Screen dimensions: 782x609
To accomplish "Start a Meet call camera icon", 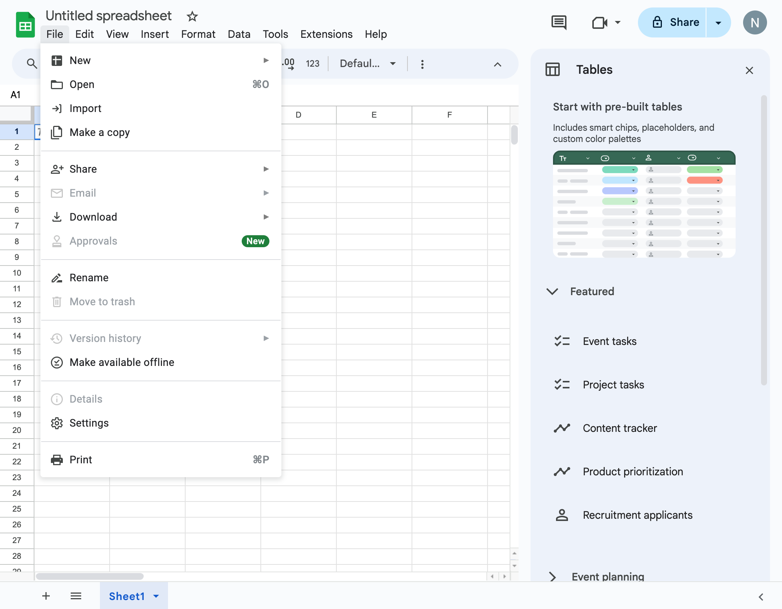I will point(600,23).
